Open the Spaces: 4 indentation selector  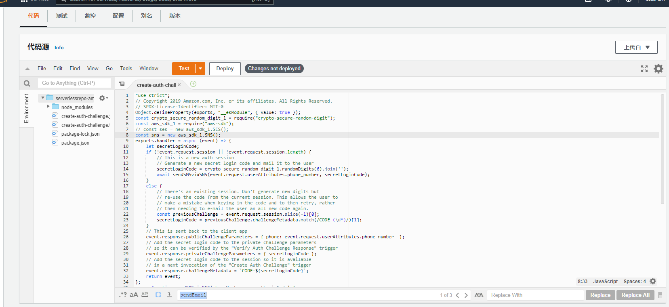click(x=635, y=282)
